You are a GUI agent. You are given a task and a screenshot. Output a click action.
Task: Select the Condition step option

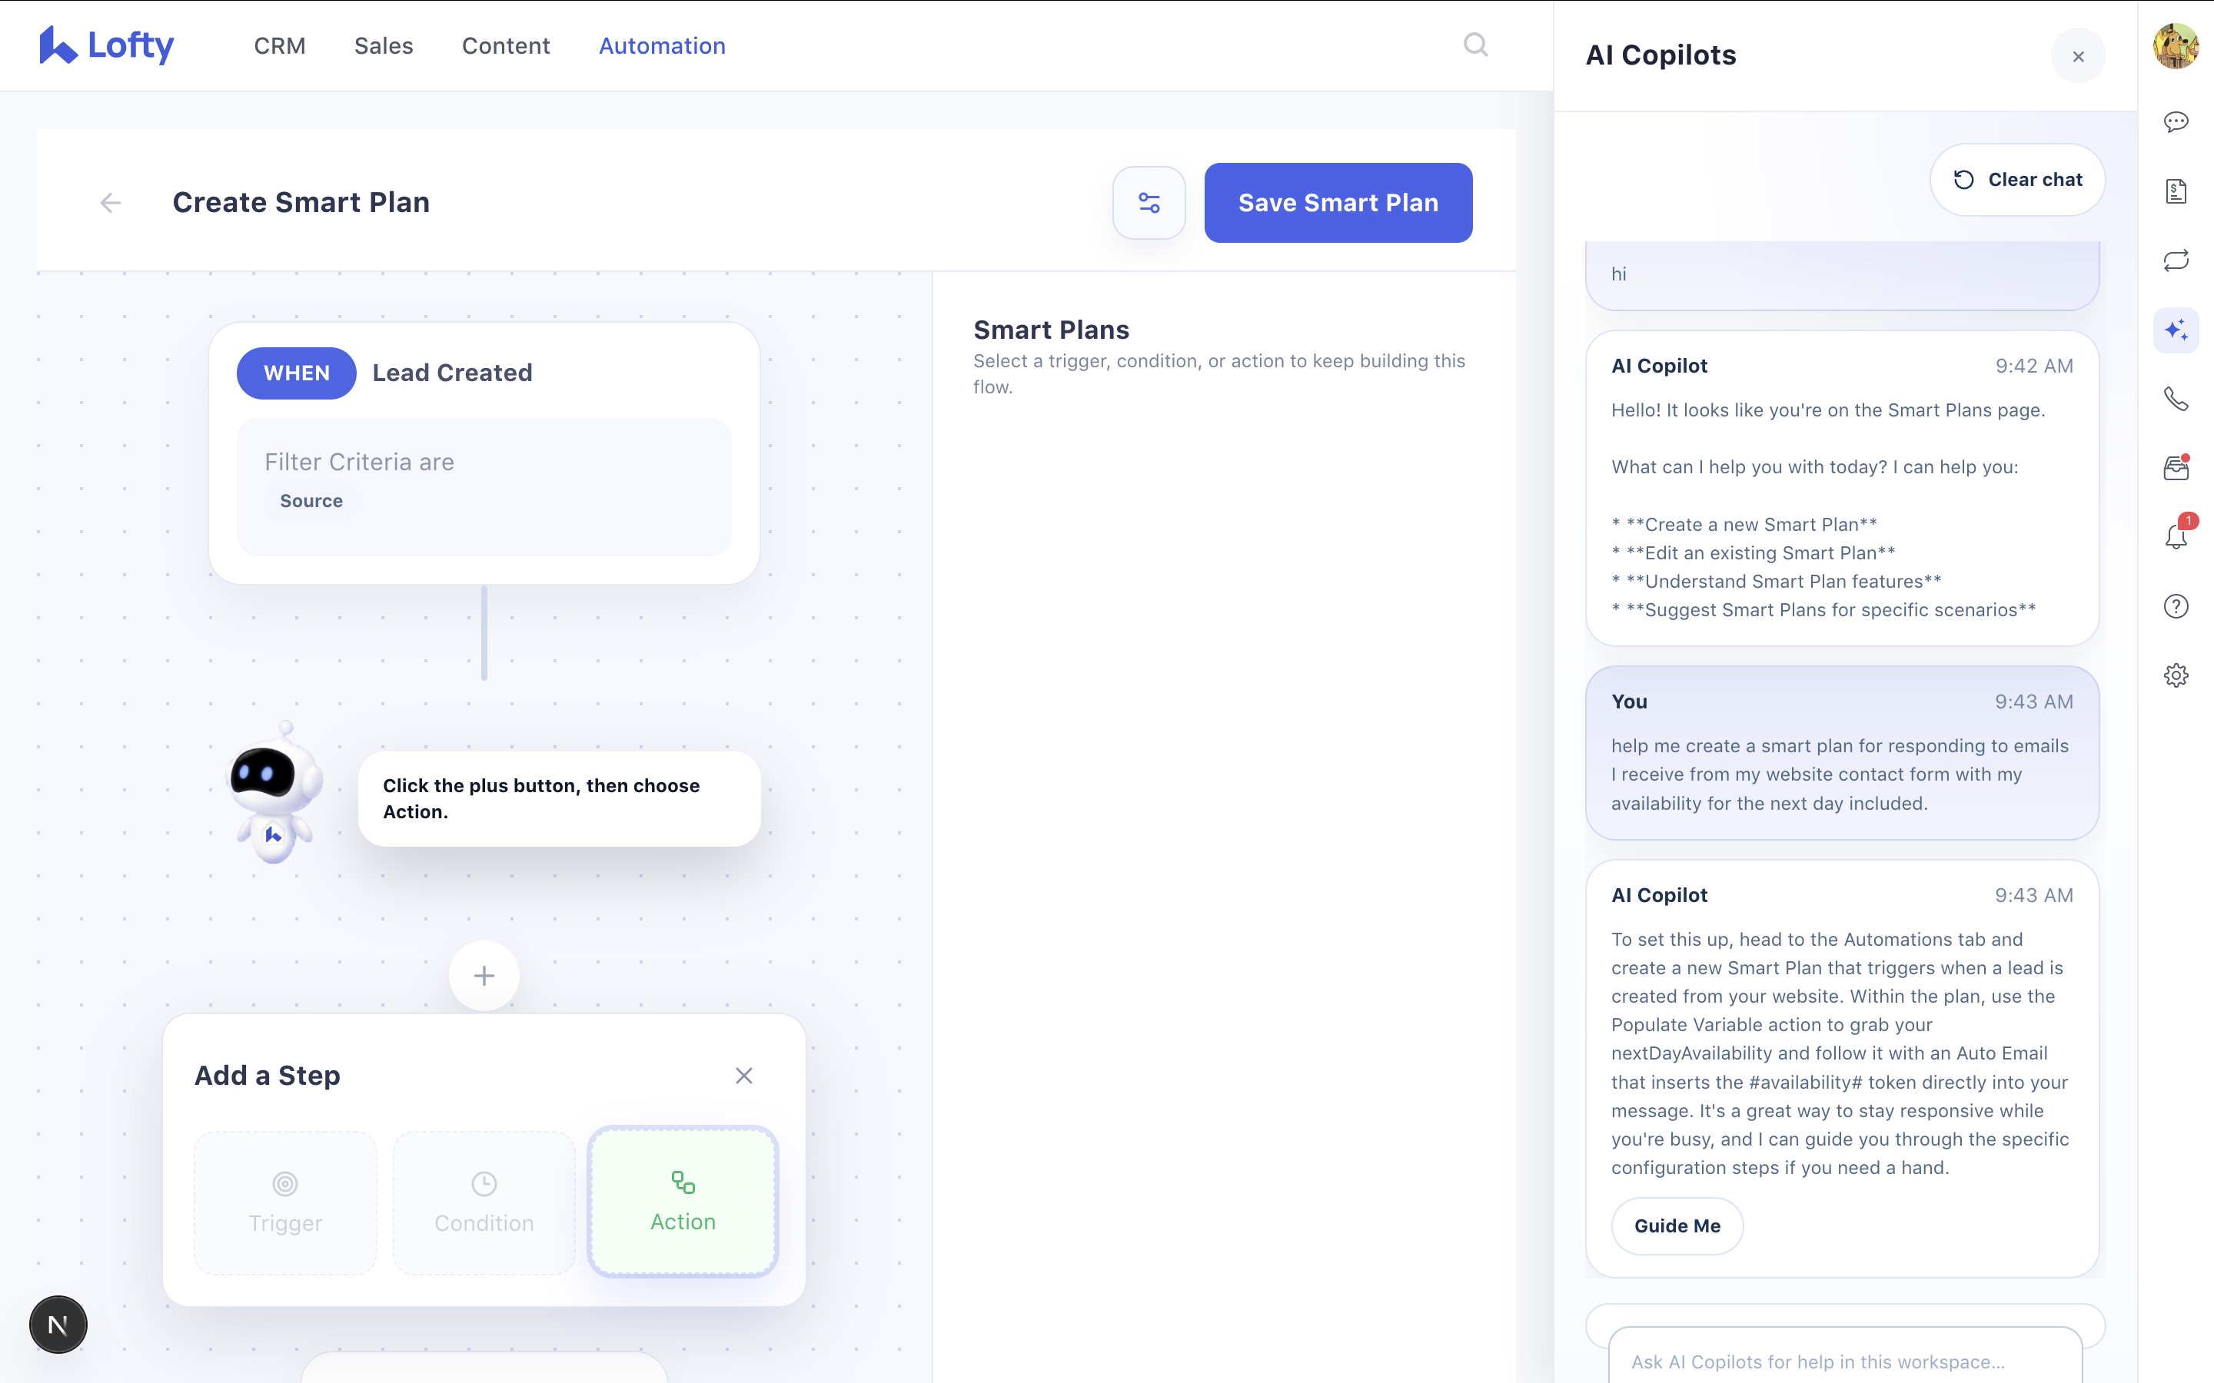coord(484,1202)
